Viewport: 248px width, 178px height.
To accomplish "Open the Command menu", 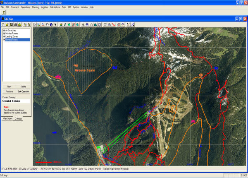I will point(15,7).
